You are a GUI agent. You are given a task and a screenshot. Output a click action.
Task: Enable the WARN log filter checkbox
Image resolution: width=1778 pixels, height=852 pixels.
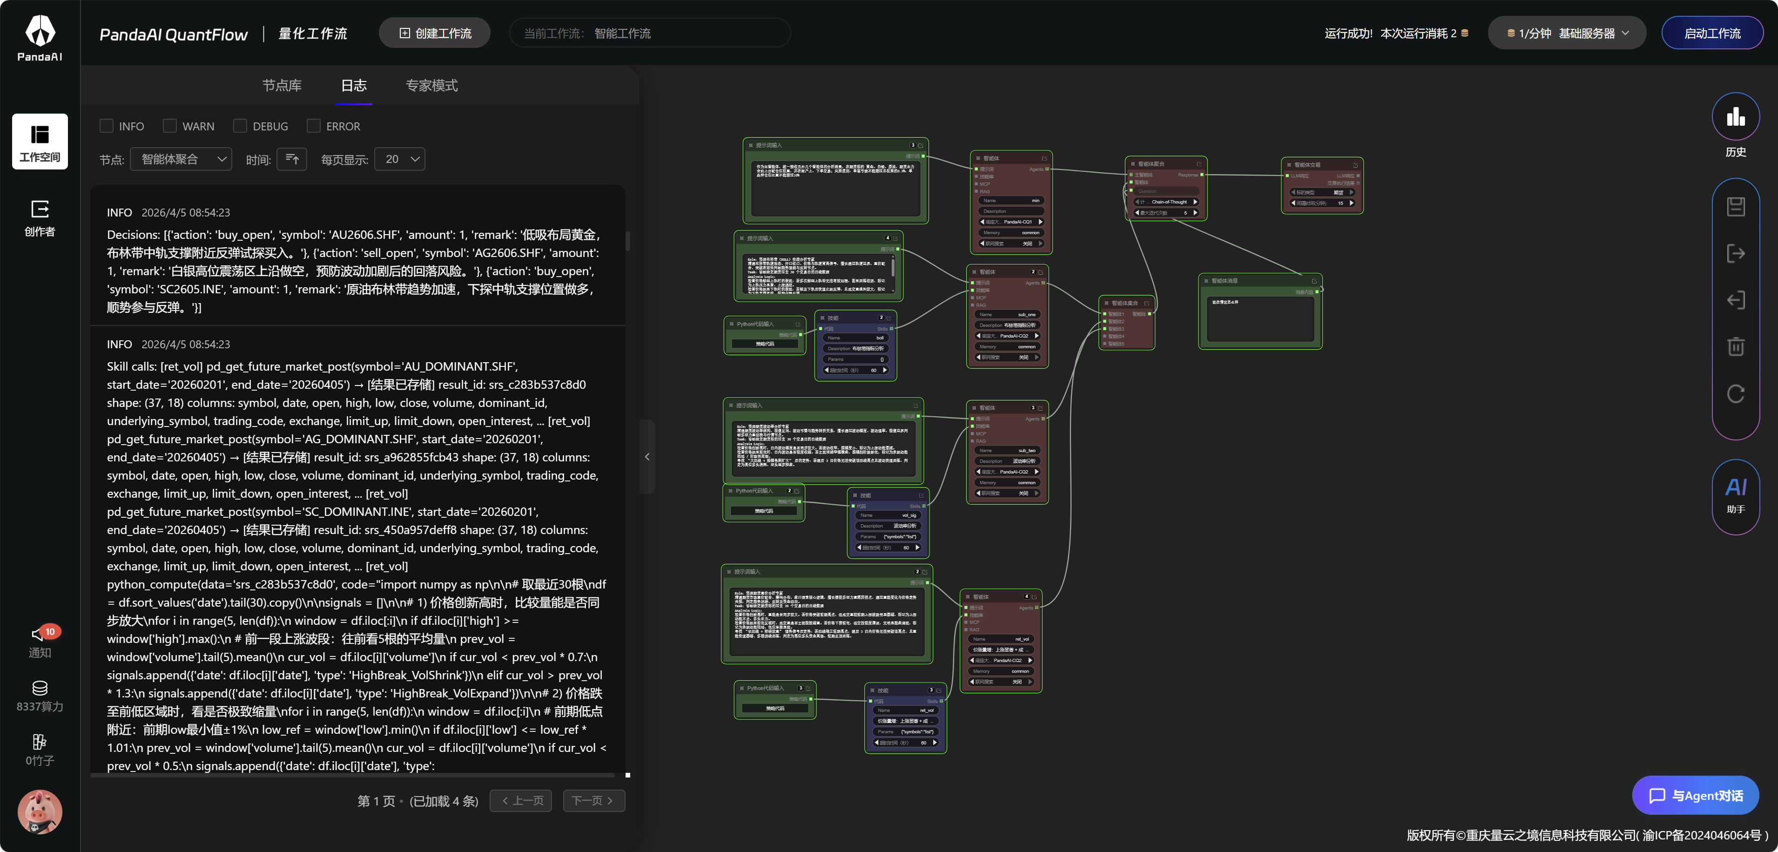point(170,126)
